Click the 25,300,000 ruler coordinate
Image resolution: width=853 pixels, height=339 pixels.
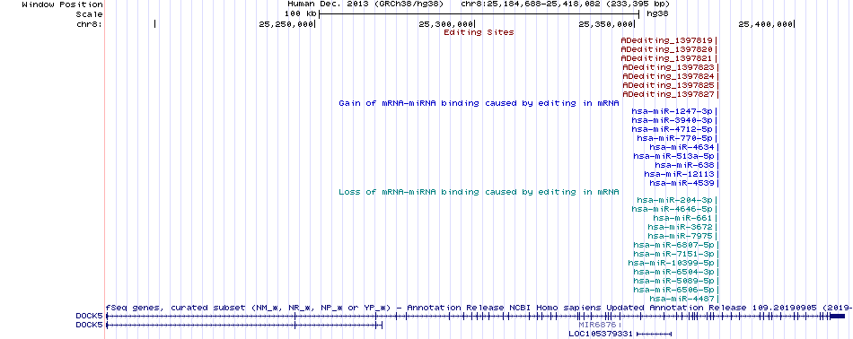pyautogui.click(x=446, y=24)
